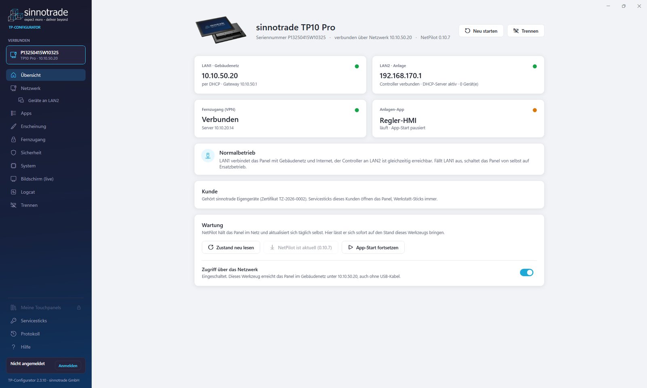
Task: Switch to the System page
Action: pyautogui.click(x=46, y=166)
